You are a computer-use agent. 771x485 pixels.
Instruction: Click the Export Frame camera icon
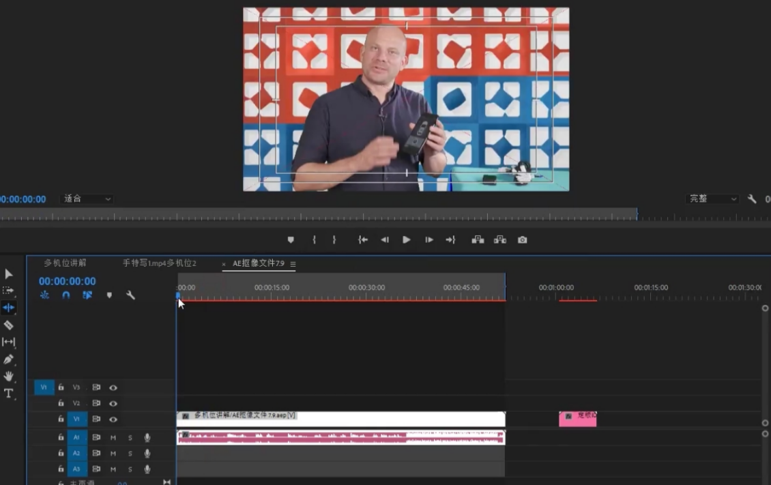click(522, 240)
